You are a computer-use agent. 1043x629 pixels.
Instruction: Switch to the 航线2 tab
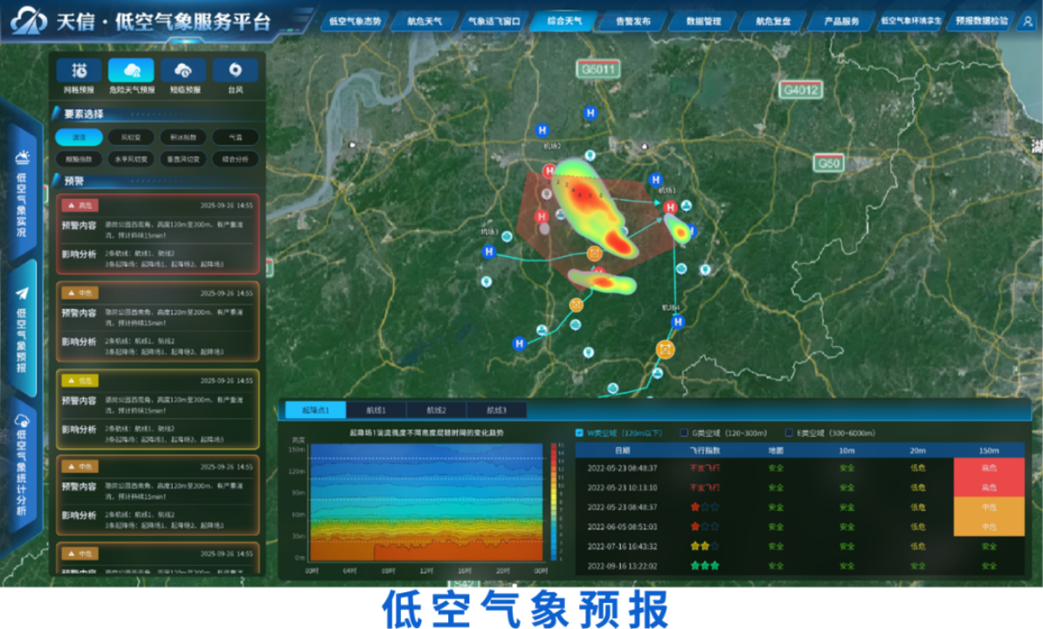tap(436, 410)
